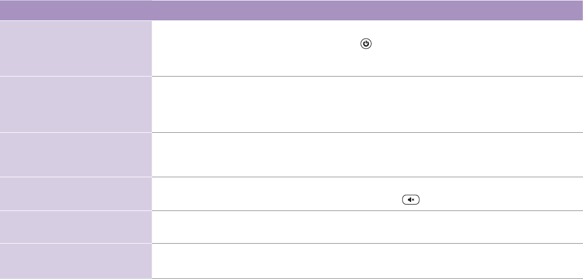Click the empty white cell in the fifth row
583x279 pixels.
pyautogui.click(x=367, y=227)
